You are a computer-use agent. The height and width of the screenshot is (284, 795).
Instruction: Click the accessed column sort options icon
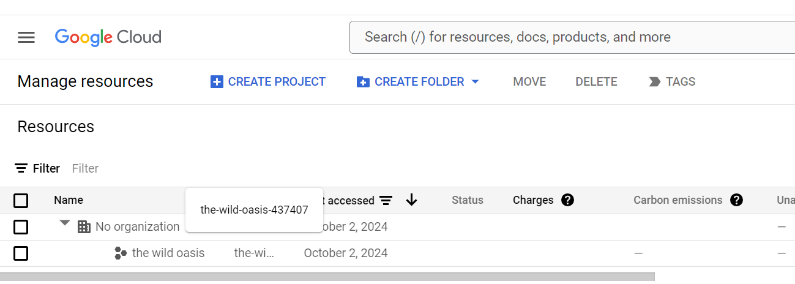[x=386, y=201]
